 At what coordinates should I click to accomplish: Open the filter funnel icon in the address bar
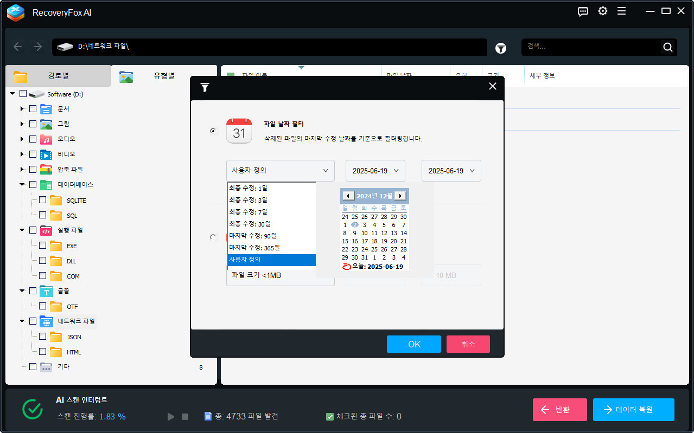pyautogui.click(x=500, y=48)
